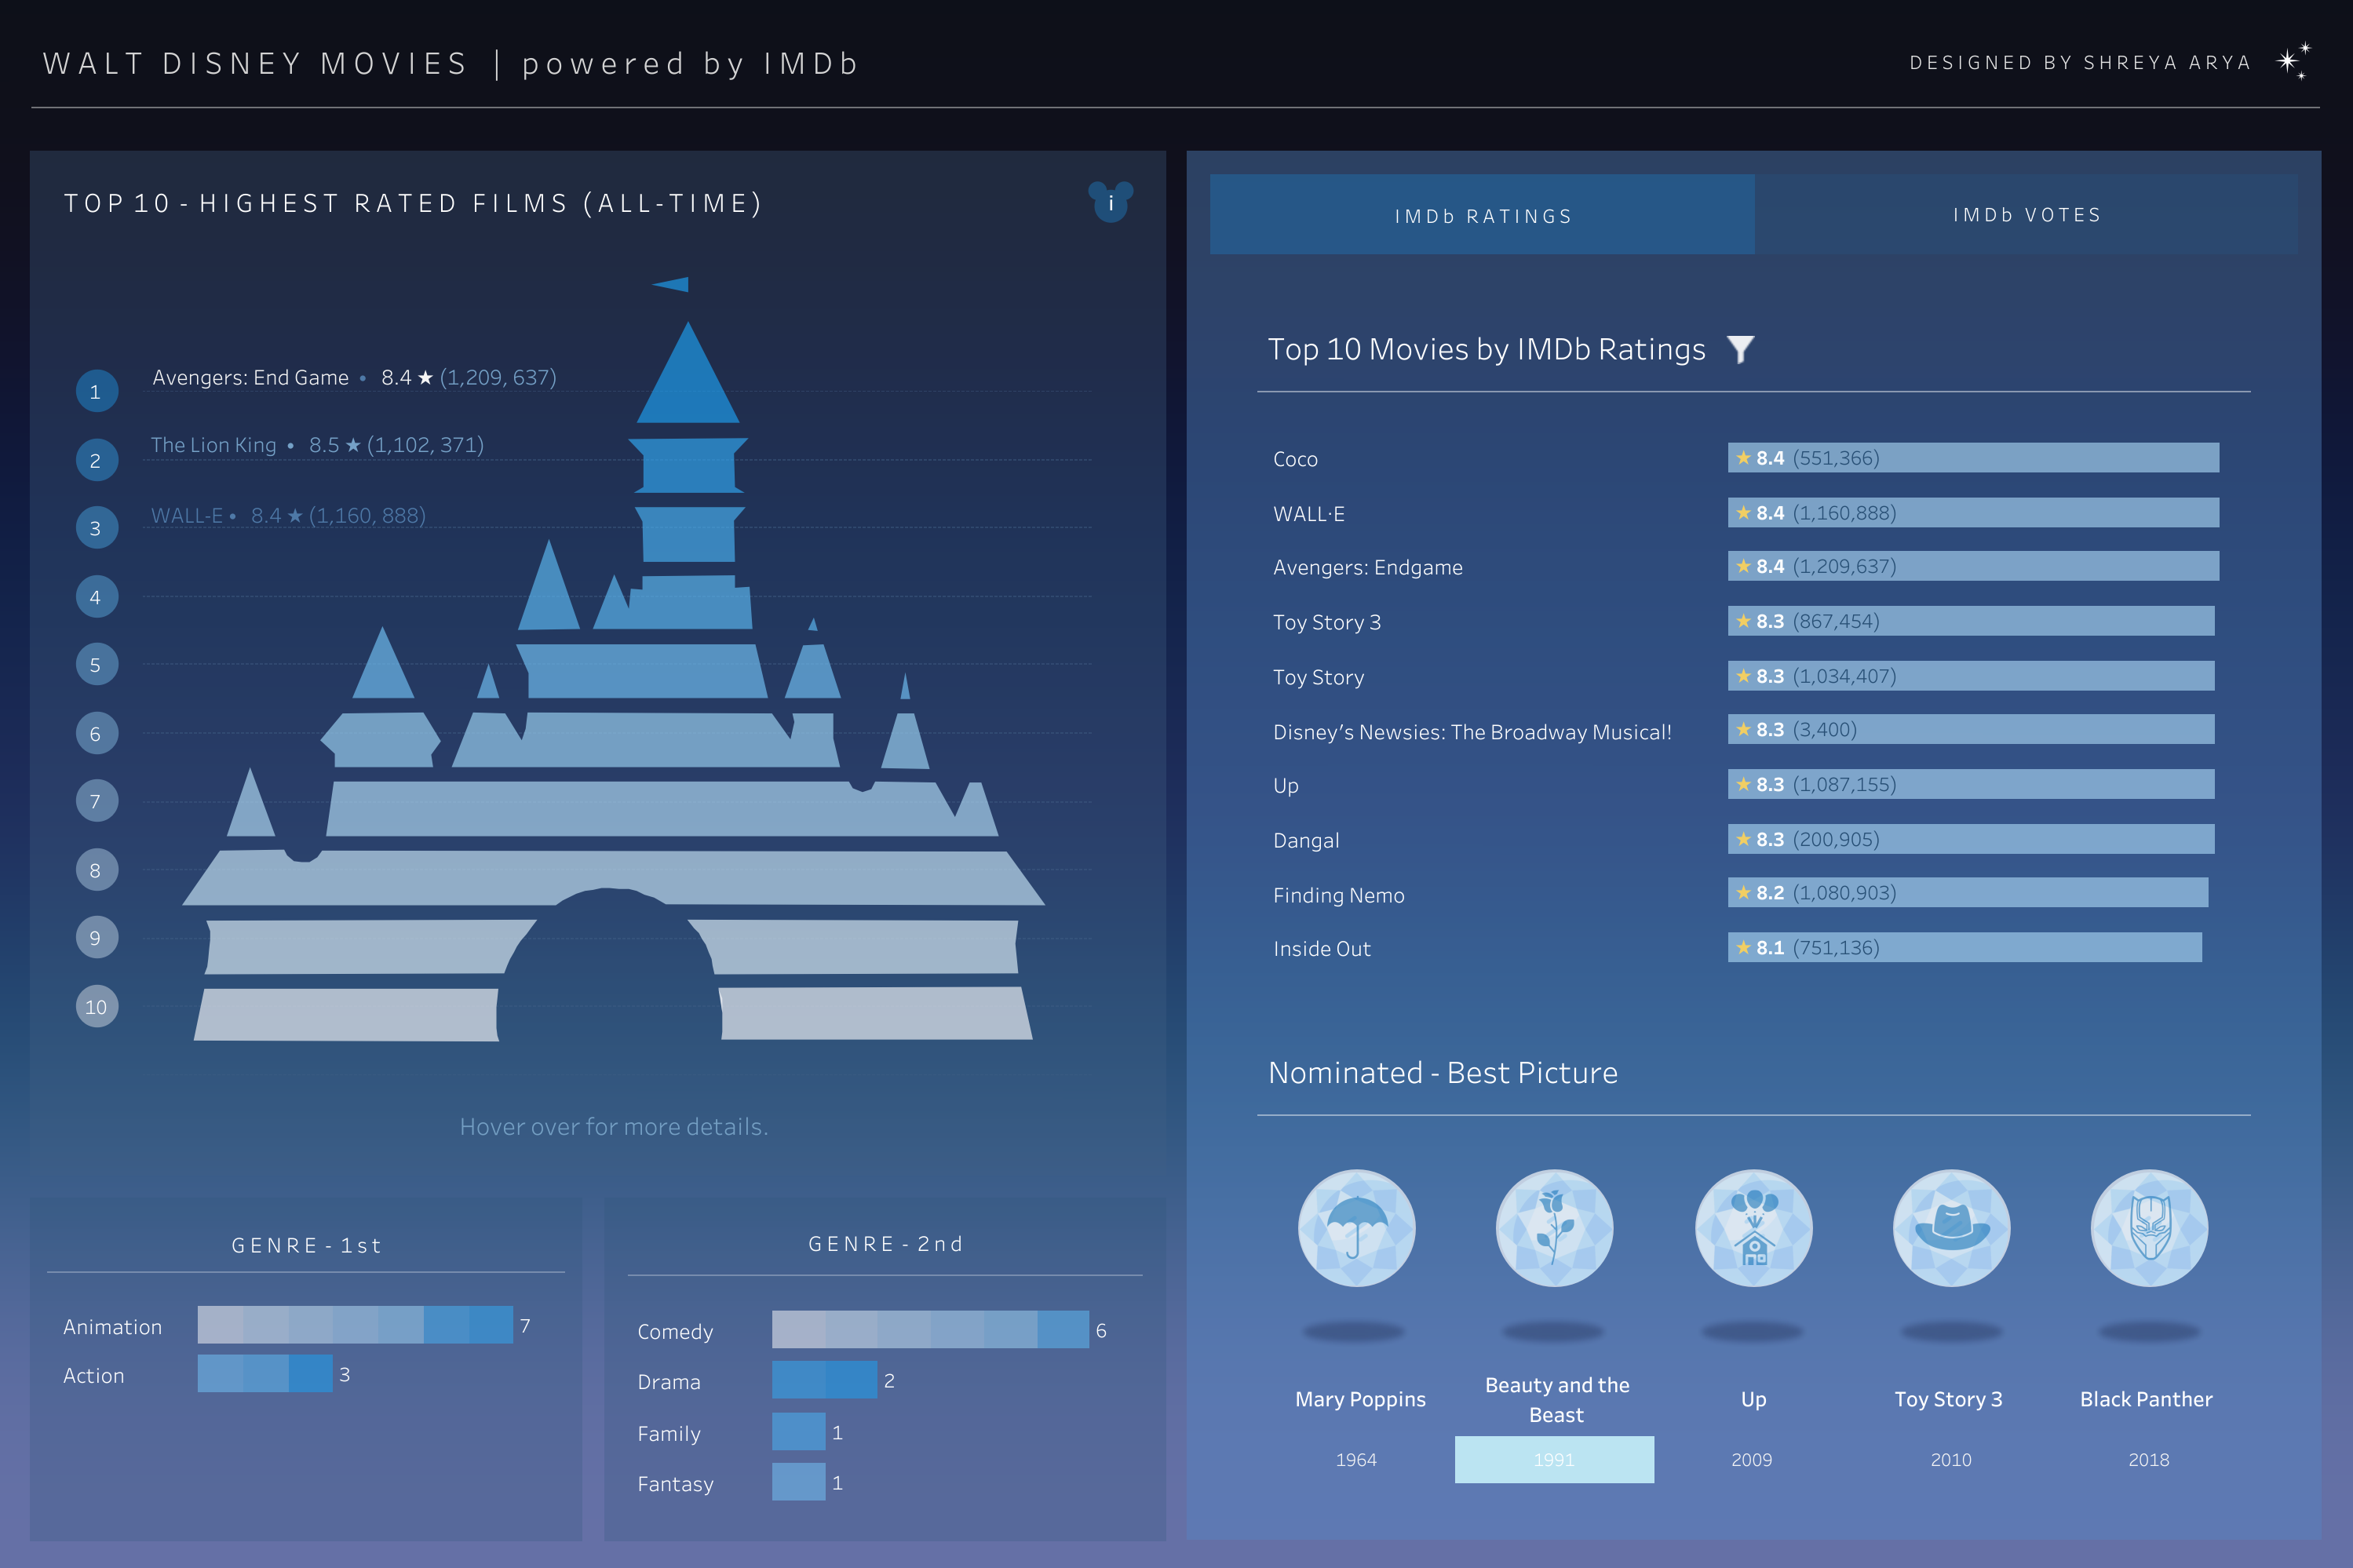Click rank number 10 circle
This screenshot has height=1568, width=2353.
96,1006
